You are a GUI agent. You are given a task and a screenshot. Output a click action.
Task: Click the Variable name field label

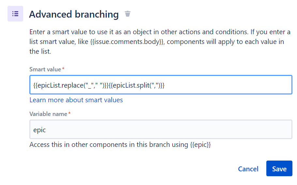[x=48, y=114]
